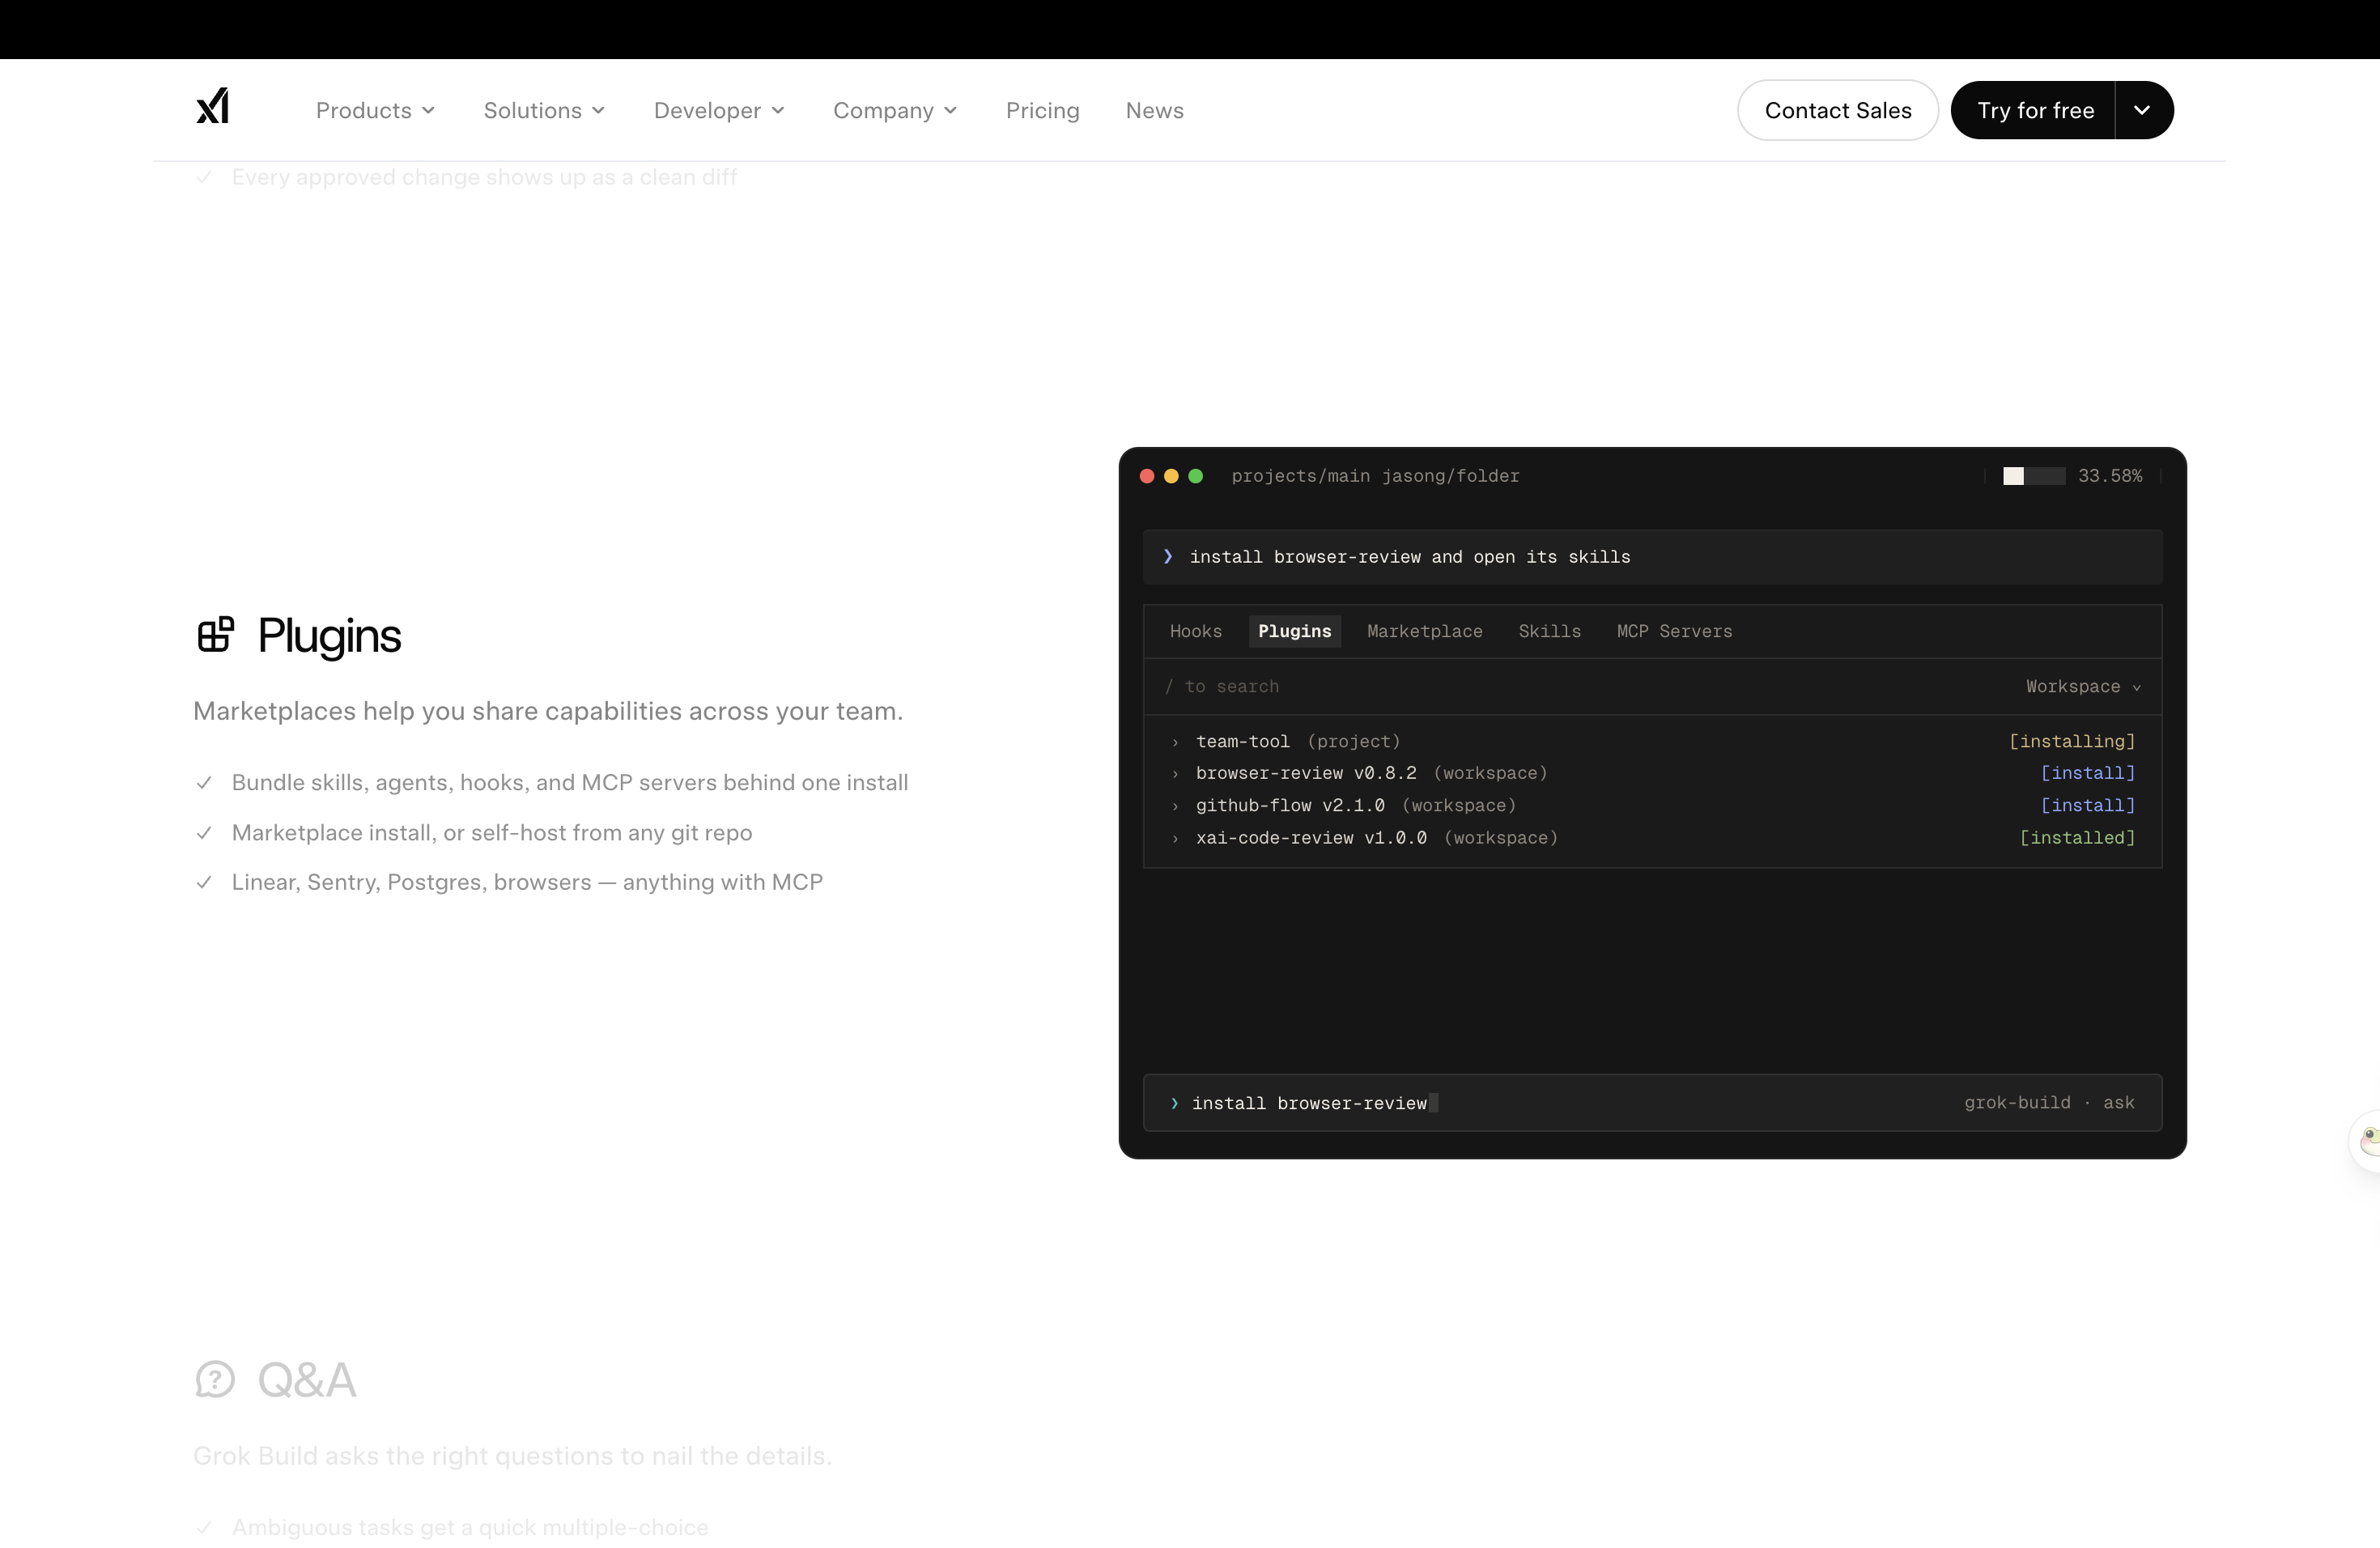Click [installing] status for team-tool
2380x1548 pixels.
click(x=2072, y=741)
